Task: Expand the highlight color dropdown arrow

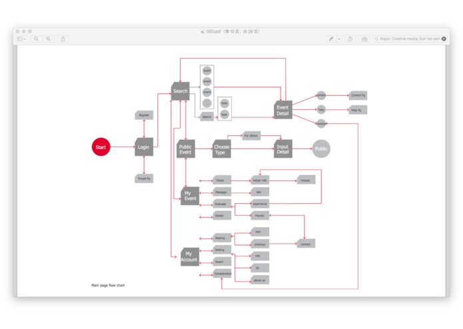Action: coord(339,39)
